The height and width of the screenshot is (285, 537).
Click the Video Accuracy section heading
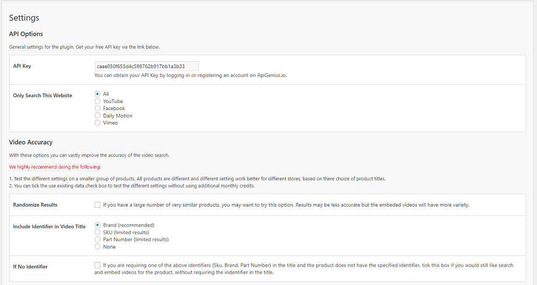pos(31,142)
